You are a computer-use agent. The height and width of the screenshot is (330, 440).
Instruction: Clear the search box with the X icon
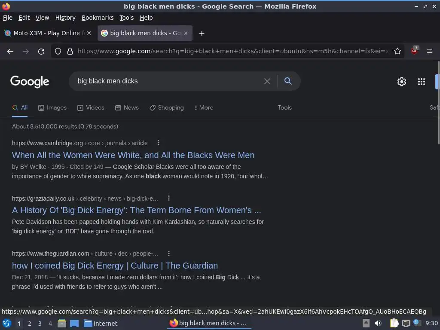267,81
